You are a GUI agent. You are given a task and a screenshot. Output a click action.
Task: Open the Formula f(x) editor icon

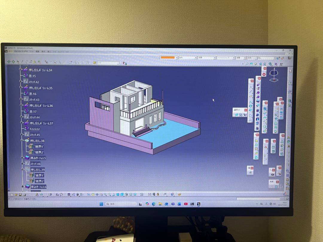pyautogui.click(x=57, y=194)
